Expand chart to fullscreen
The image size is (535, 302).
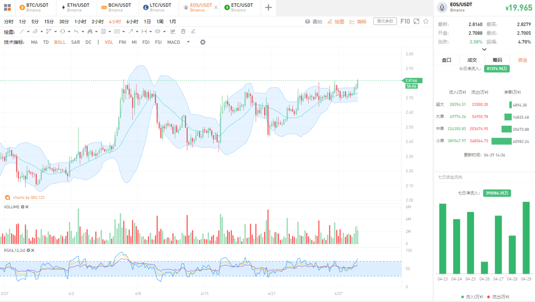pyautogui.click(x=416, y=21)
